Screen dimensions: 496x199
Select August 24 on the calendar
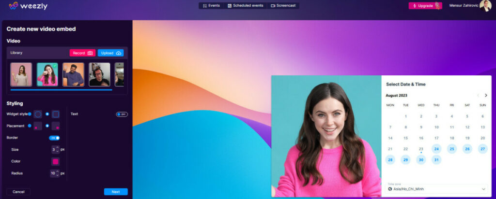pyautogui.click(x=436, y=149)
